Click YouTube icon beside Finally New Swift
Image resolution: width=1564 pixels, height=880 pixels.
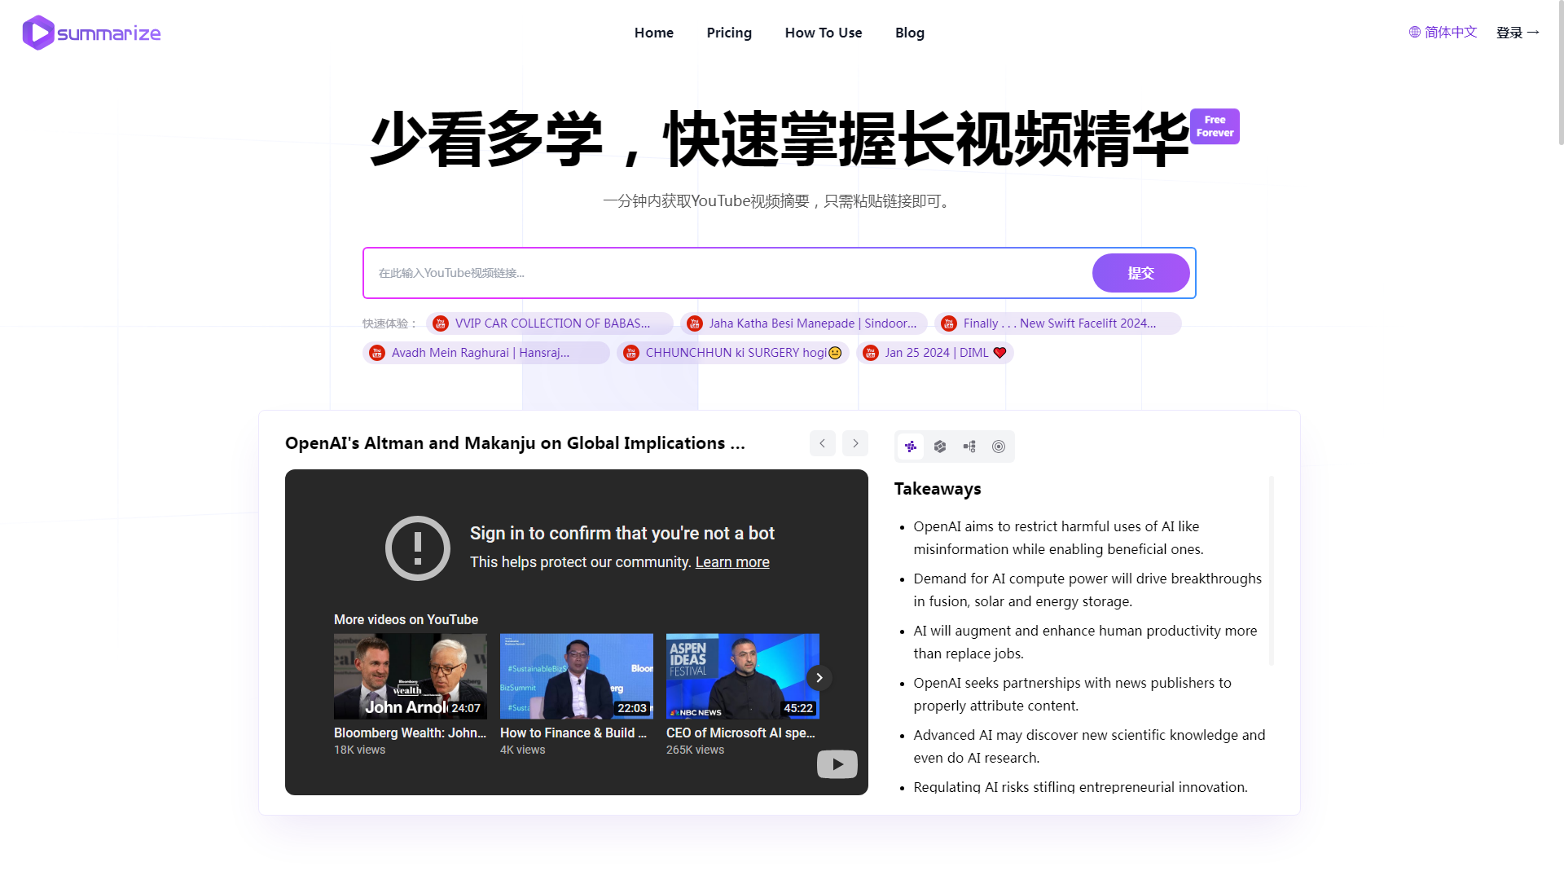click(x=949, y=323)
